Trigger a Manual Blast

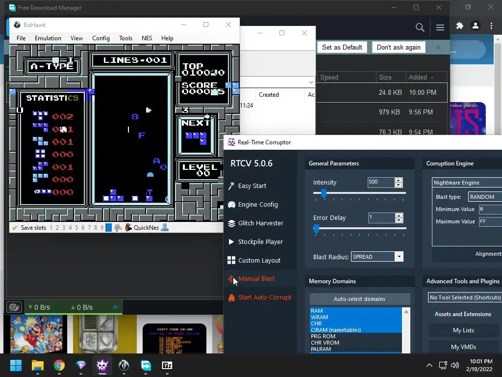[x=251, y=279]
